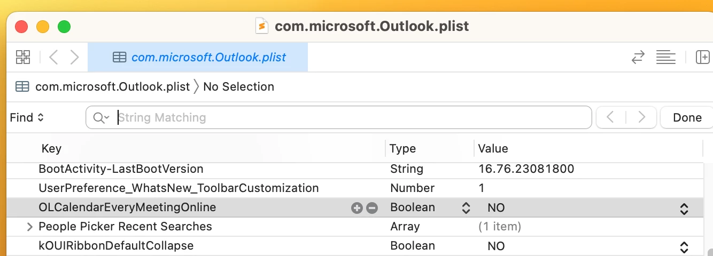713x256 pixels.
Task: Click the Value column header
Action: pos(493,149)
